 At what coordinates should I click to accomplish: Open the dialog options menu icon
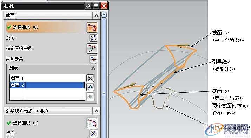(x=96, y=6)
